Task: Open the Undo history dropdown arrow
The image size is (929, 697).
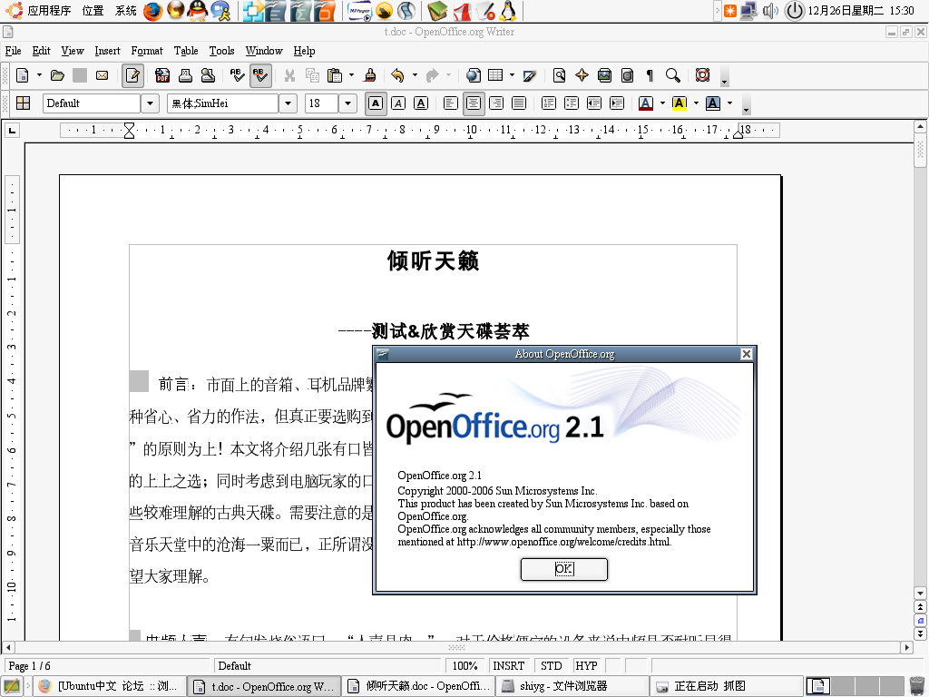Action: click(414, 75)
